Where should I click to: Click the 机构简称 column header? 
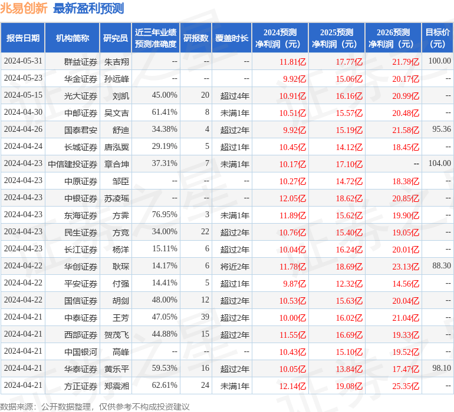(73, 38)
